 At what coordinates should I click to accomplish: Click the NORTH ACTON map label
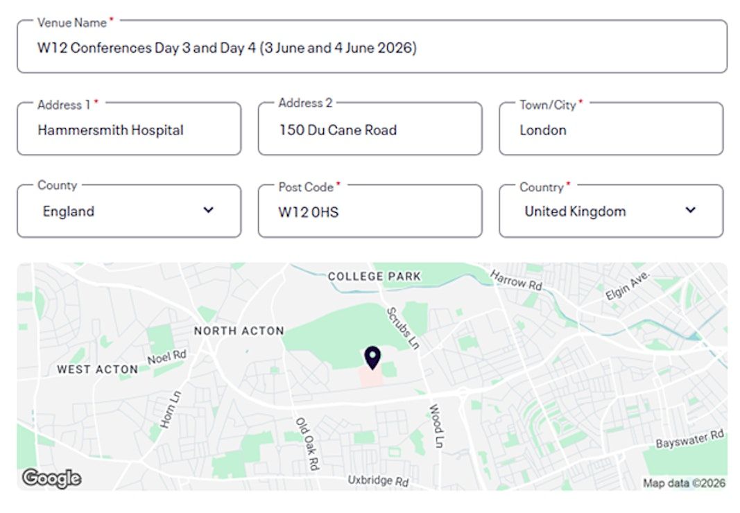pos(239,331)
